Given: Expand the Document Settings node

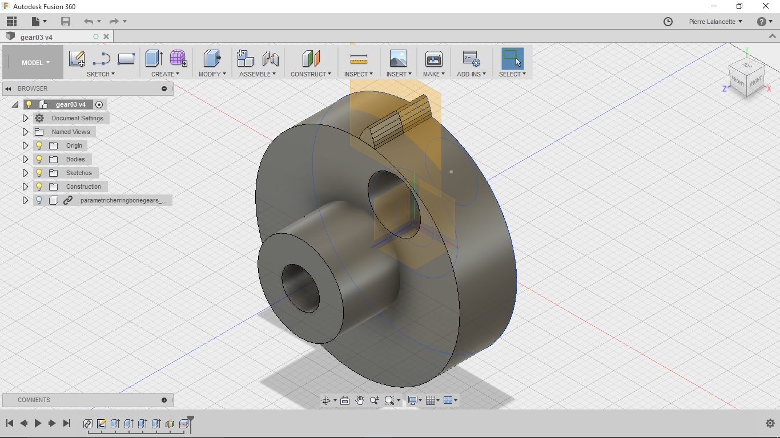Looking at the screenshot, I should click(x=25, y=118).
